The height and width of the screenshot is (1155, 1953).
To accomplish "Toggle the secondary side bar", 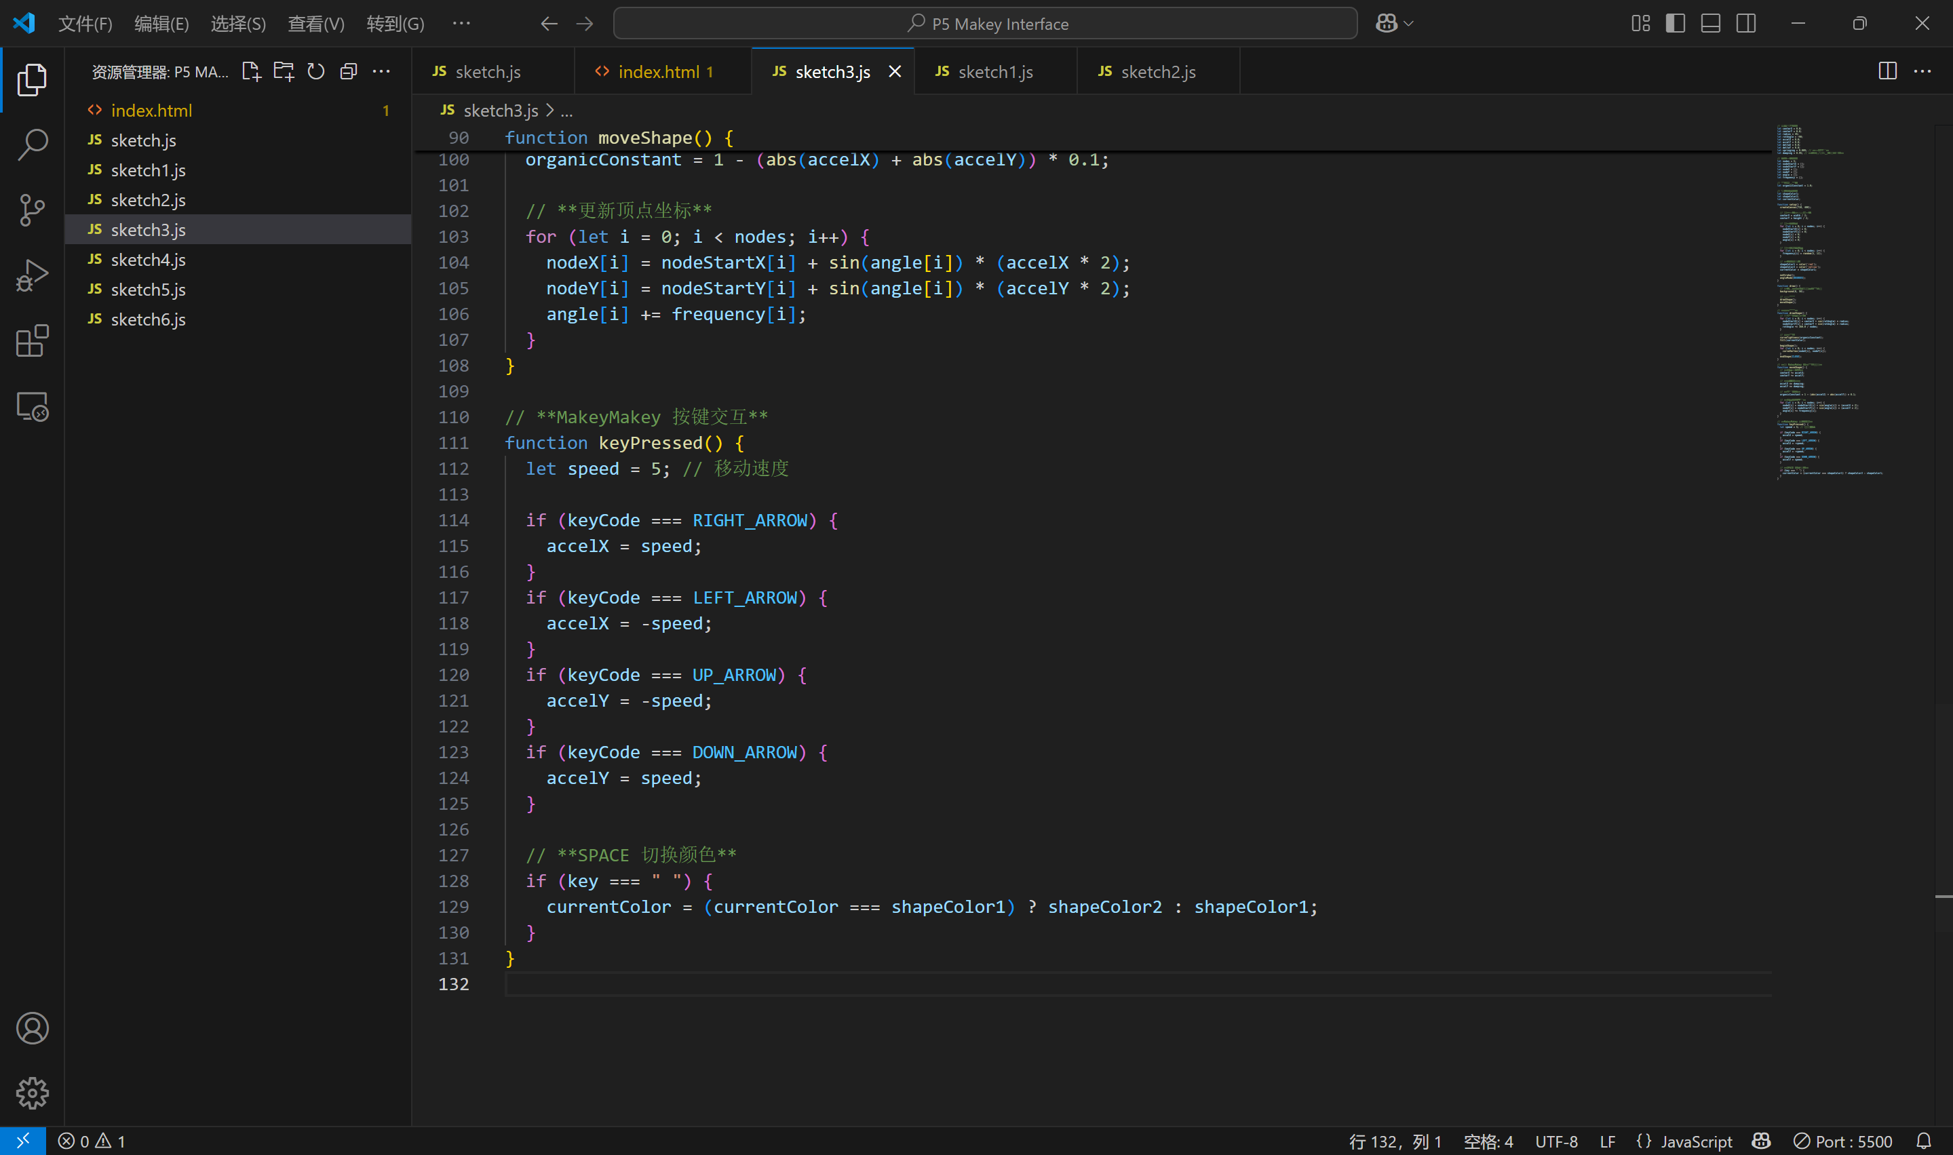I will (1745, 23).
